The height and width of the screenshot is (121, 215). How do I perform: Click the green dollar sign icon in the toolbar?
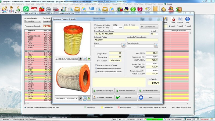click(133, 9)
